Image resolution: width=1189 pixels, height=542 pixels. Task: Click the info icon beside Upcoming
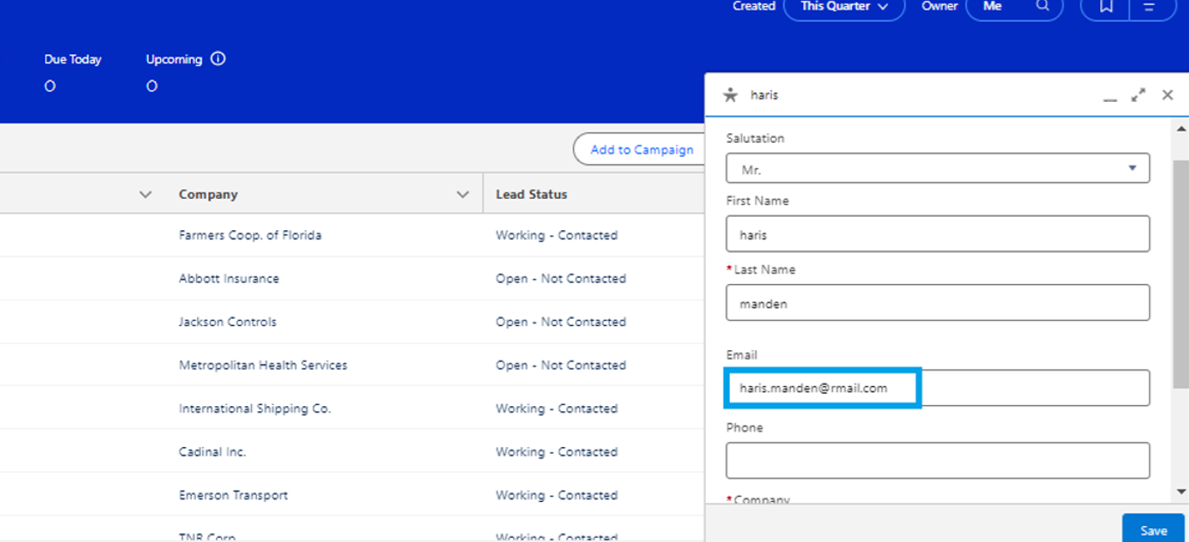(x=219, y=58)
